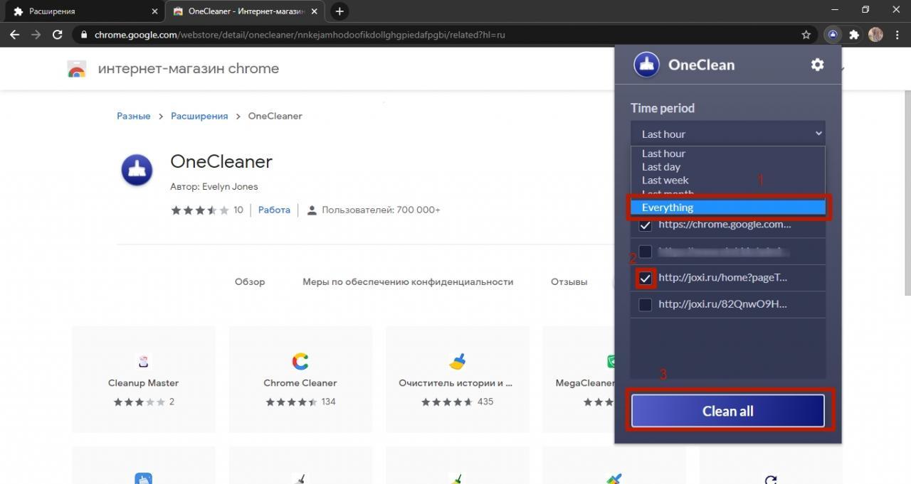The height and width of the screenshot is (484, 911).
Task: Click the интернет-магазин chrome title
Action: click(x=189, y=69)
